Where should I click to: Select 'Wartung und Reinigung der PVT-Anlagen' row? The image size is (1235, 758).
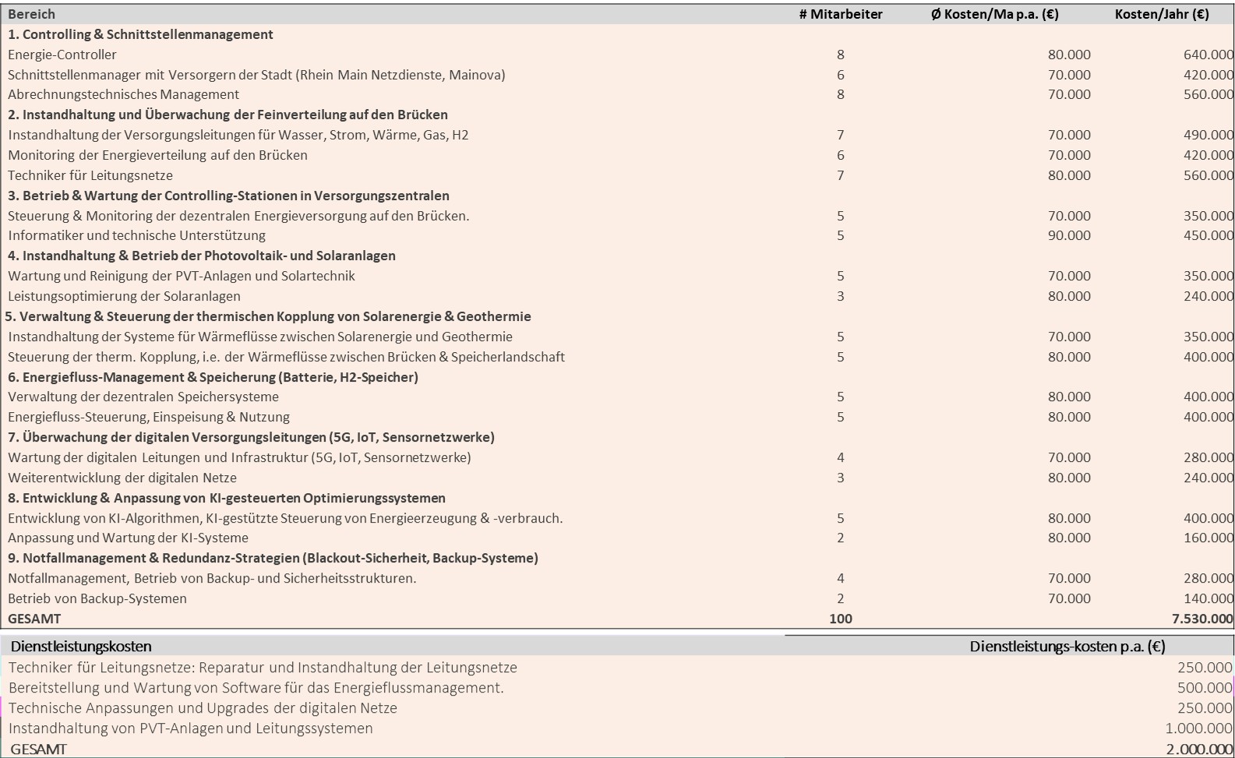[x=182, y=276]
